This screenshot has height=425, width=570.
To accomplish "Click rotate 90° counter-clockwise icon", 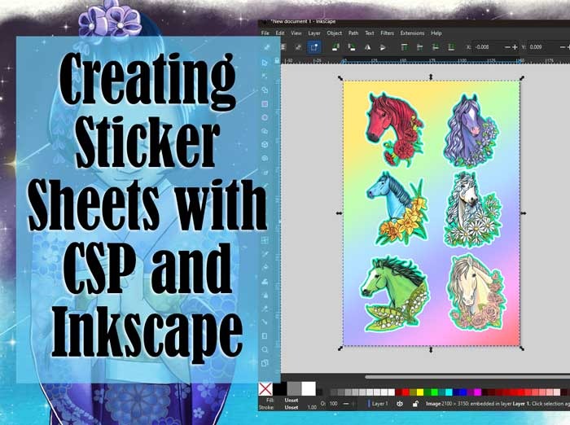I will (x=335, y=47).
